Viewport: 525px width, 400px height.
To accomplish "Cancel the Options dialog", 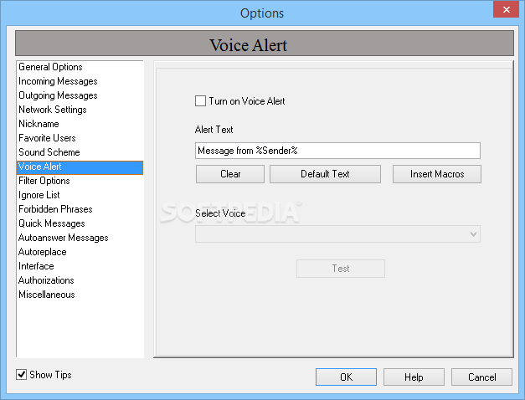I will pyautogui.click(x=481, y=377).
